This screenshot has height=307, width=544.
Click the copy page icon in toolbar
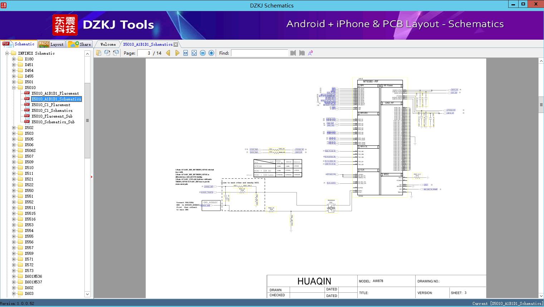click(99, 53)
